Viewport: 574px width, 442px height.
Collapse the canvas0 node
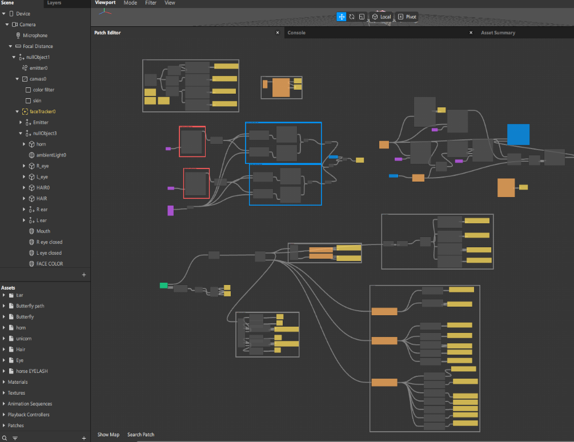[17, 79]
